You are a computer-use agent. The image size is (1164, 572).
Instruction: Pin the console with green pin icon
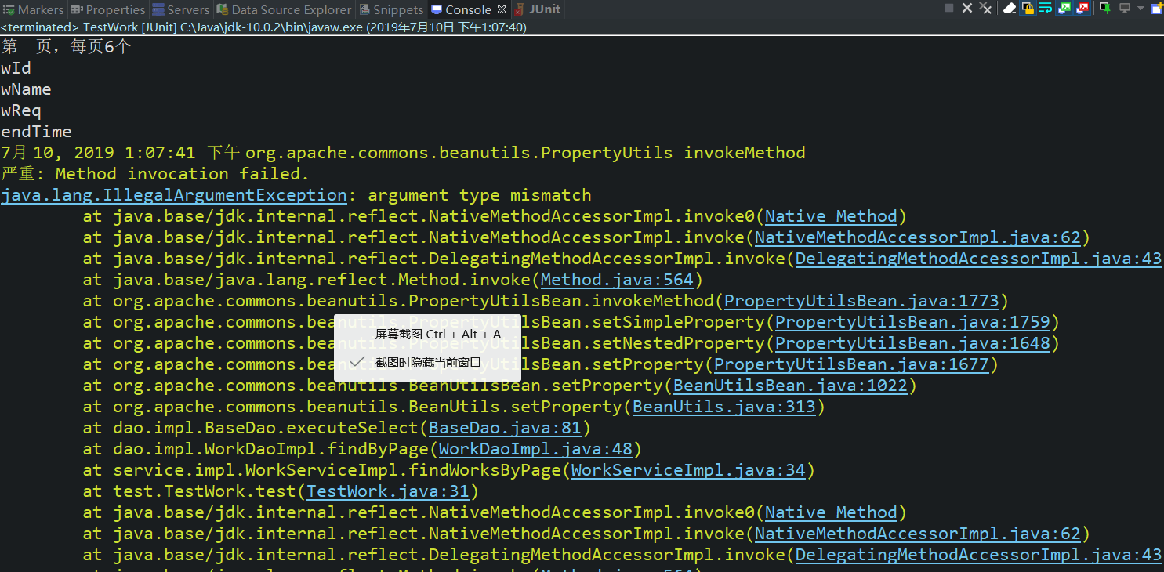tap(1105, 8)
